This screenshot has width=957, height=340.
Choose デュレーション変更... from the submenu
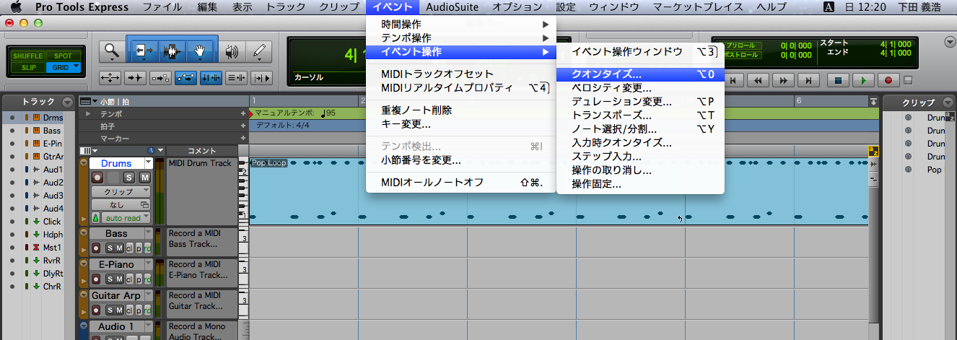[640, 101]
